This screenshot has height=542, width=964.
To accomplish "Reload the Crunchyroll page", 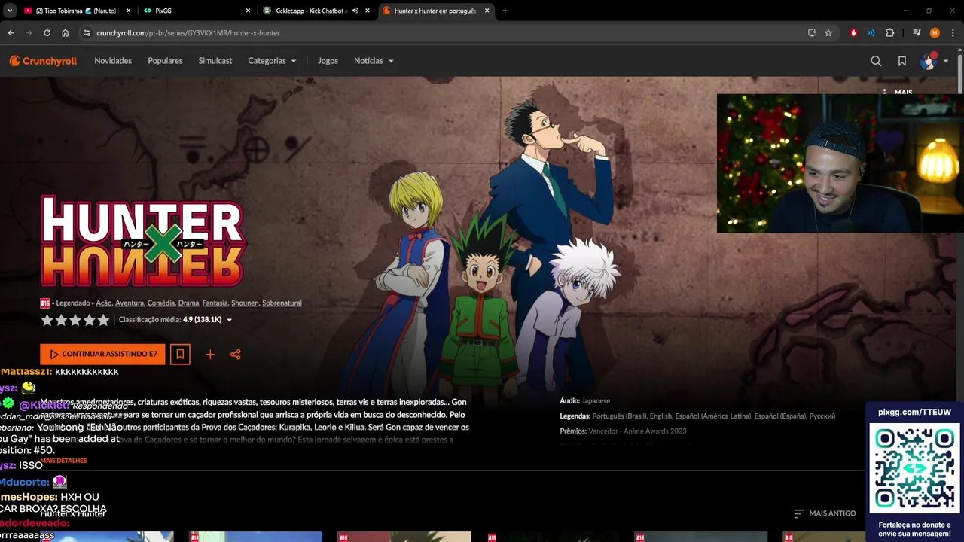I will 47,33.
